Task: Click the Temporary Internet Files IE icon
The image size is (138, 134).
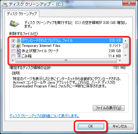Action: tap(18, 46)
